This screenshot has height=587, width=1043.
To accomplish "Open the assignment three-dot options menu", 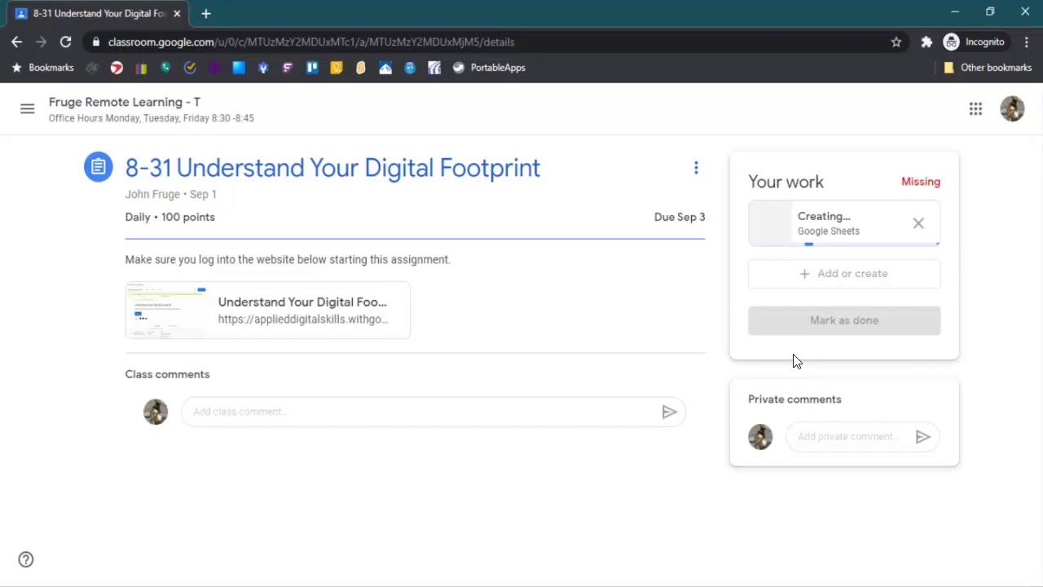I will (696, 168).
